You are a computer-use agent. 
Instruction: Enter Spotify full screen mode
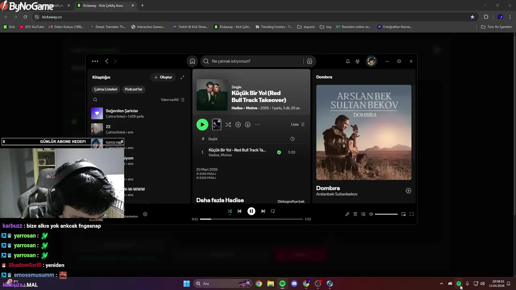point(412,214)
